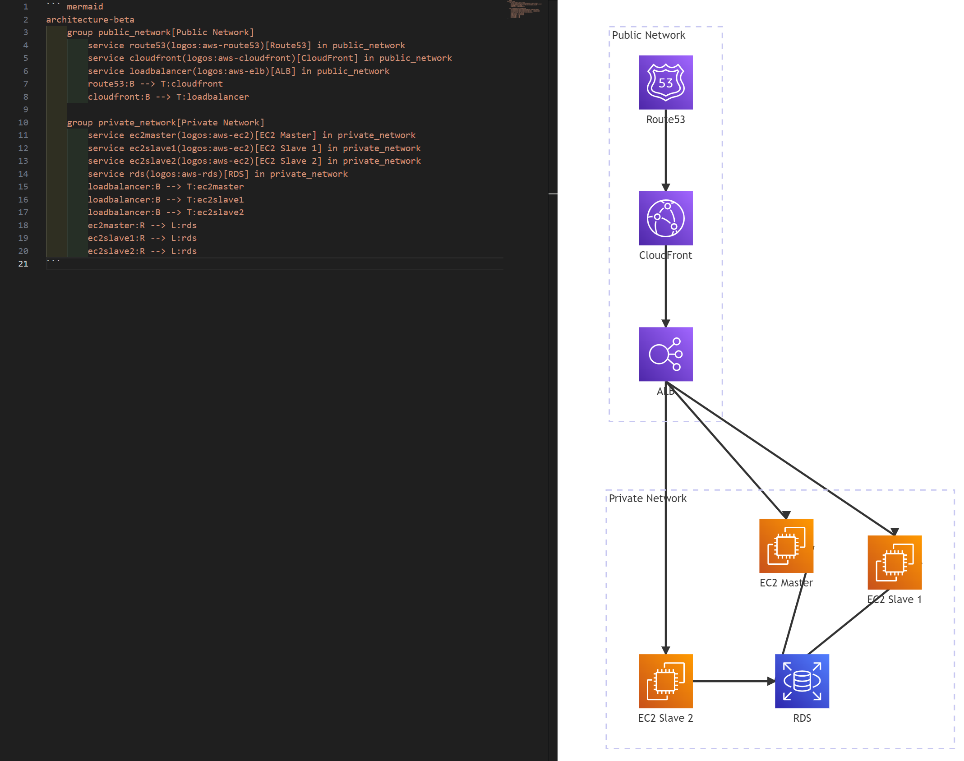Click the "EC2 Master" label in the diagram
This screenshot has height=761, width=964.
(786, 583)
